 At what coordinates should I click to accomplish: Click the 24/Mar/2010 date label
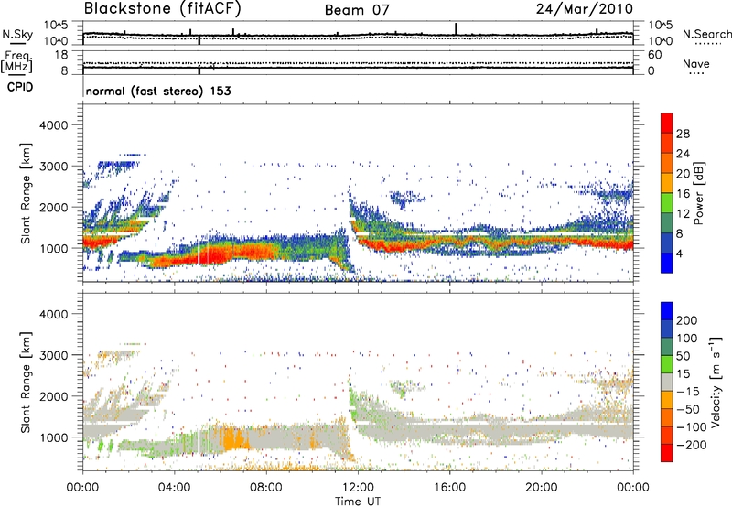click(x=585, y=9)
